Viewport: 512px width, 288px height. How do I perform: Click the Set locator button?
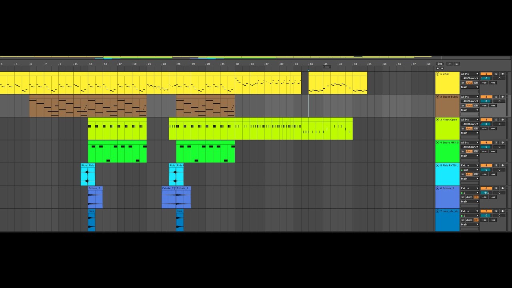(x=440, y=64)
